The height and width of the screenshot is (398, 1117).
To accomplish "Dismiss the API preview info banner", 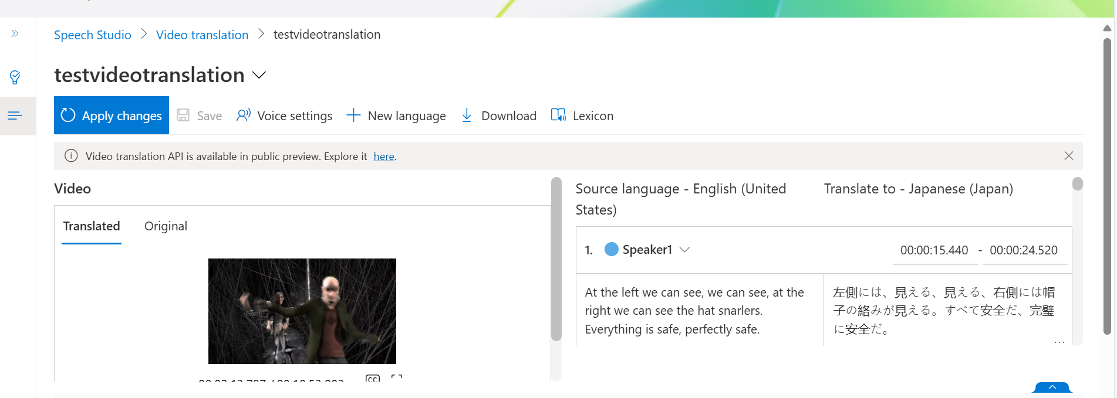I will pos(1069,156).
